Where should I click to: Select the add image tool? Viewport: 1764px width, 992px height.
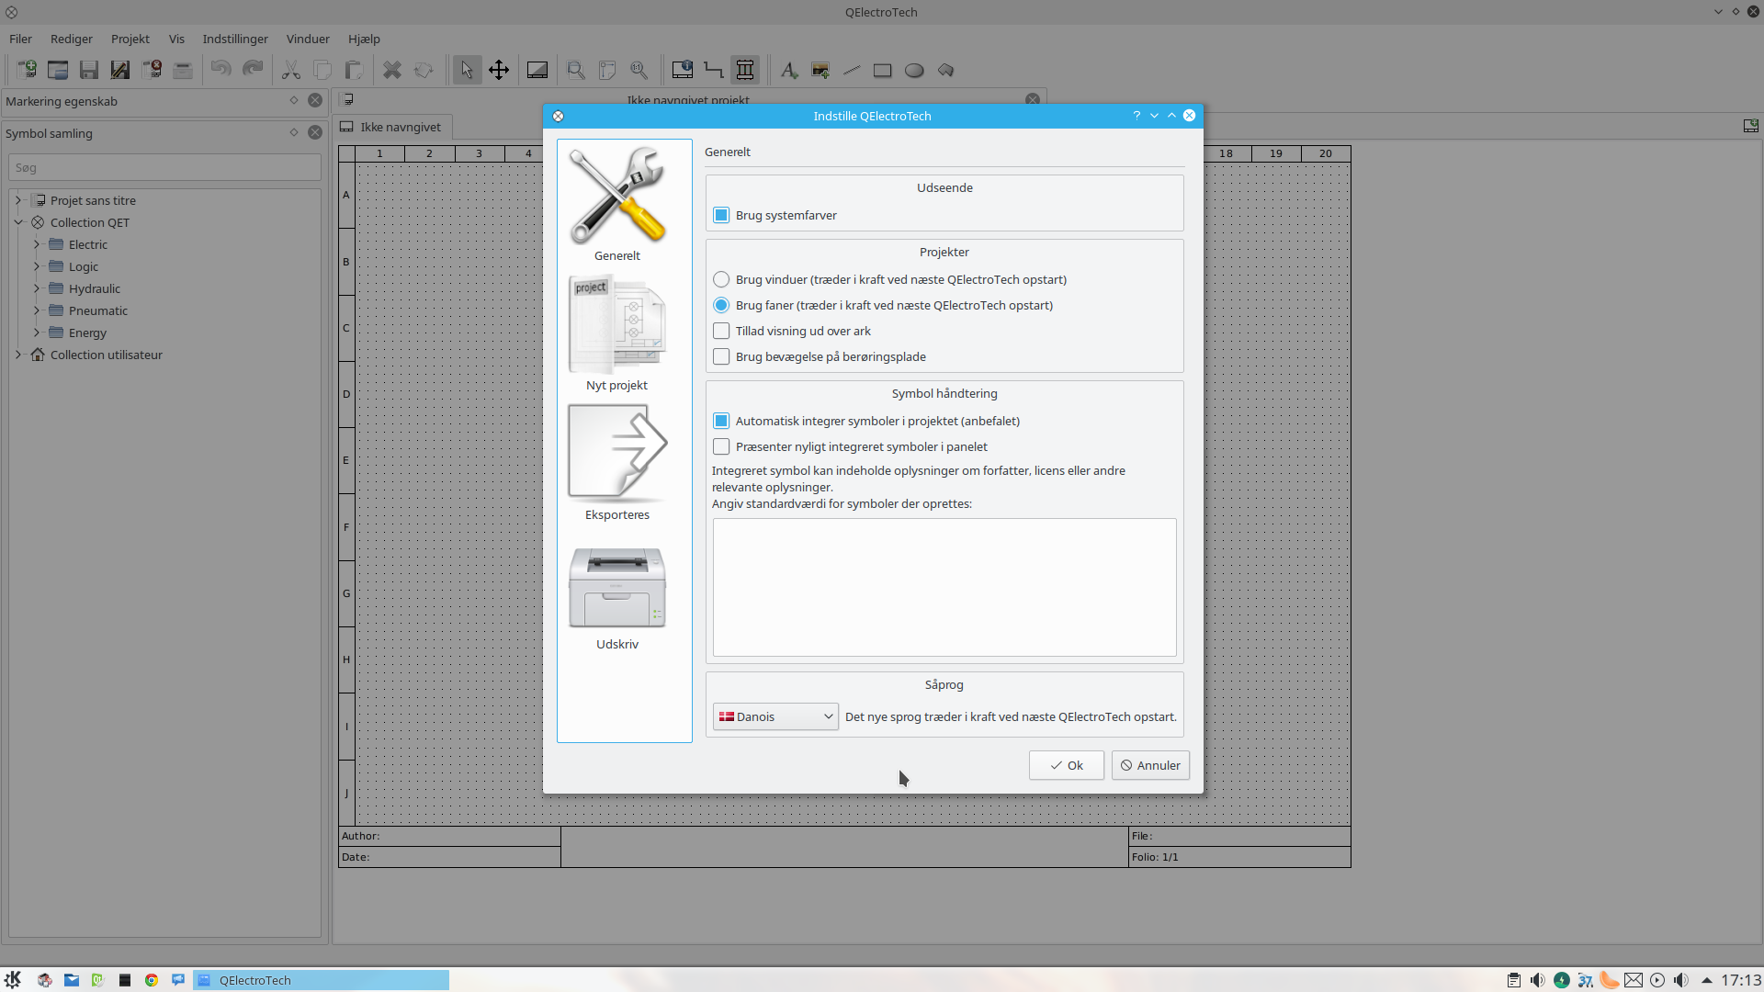[x=820, y=70]
